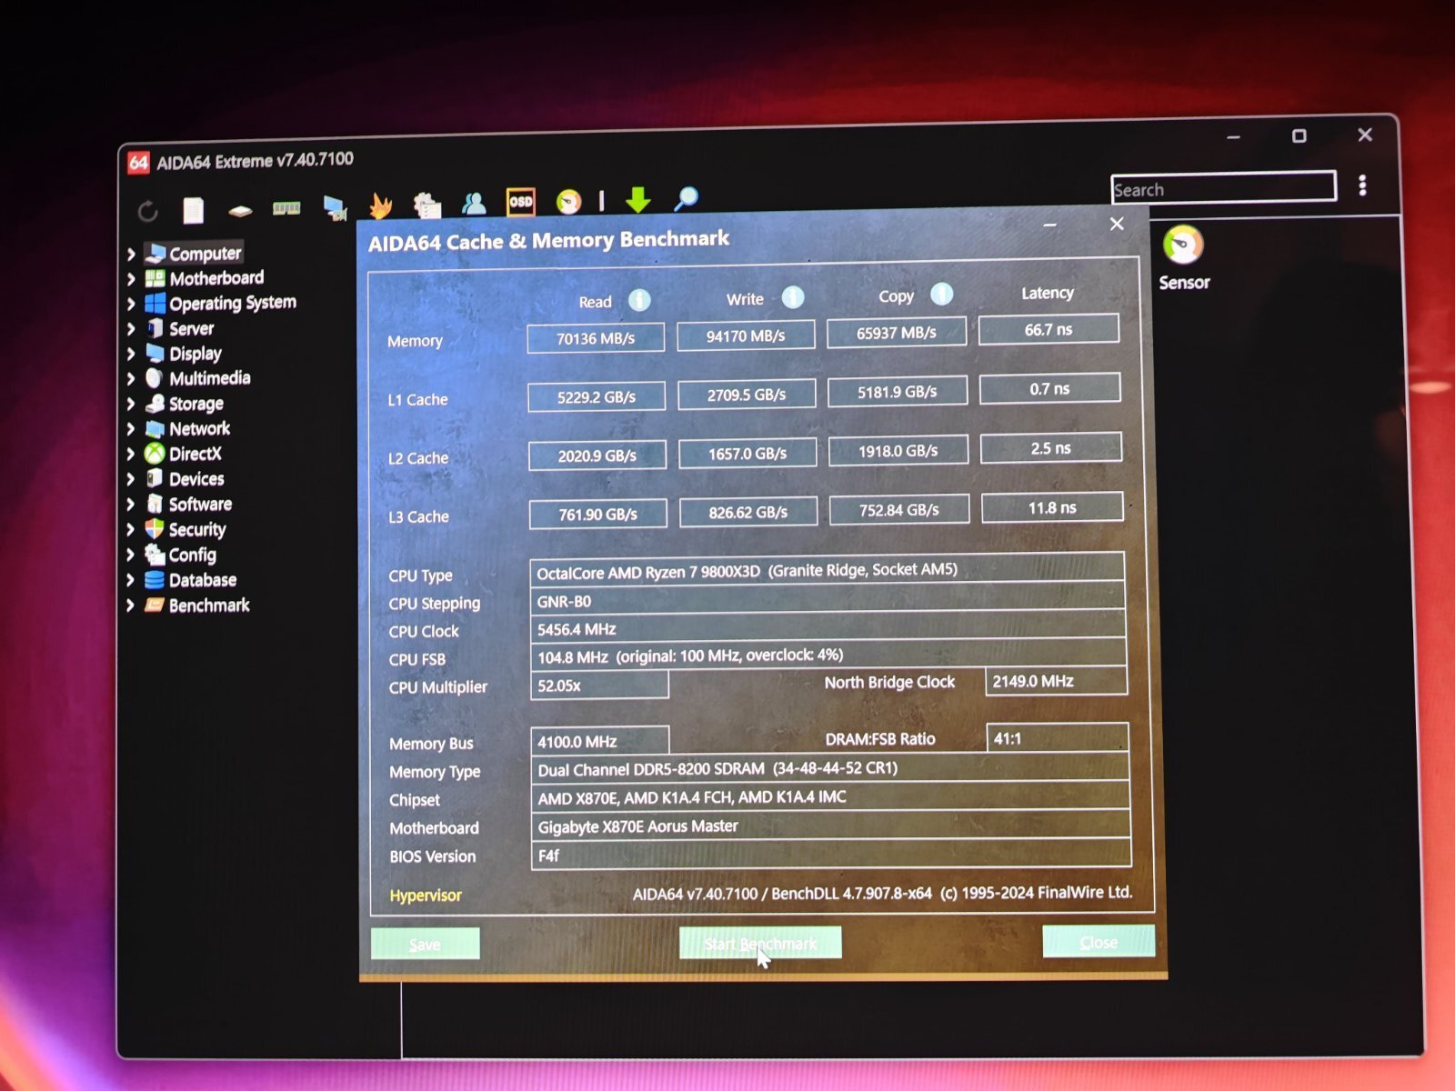Click North Bridge Clock value 2149.0 MHz
Image resolution: width=1455 pixels, height=1091 pixels.
[x=1057, y=681]
